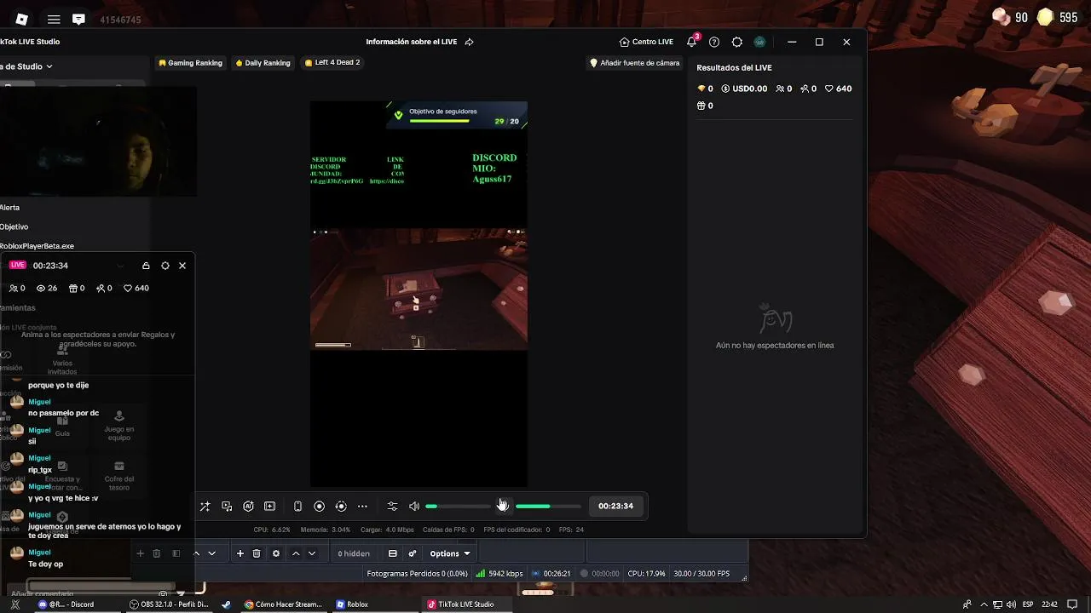Open OBS source properties gear
The height and width of the screenshot is (613, 1091).
(x=275, y=553)
